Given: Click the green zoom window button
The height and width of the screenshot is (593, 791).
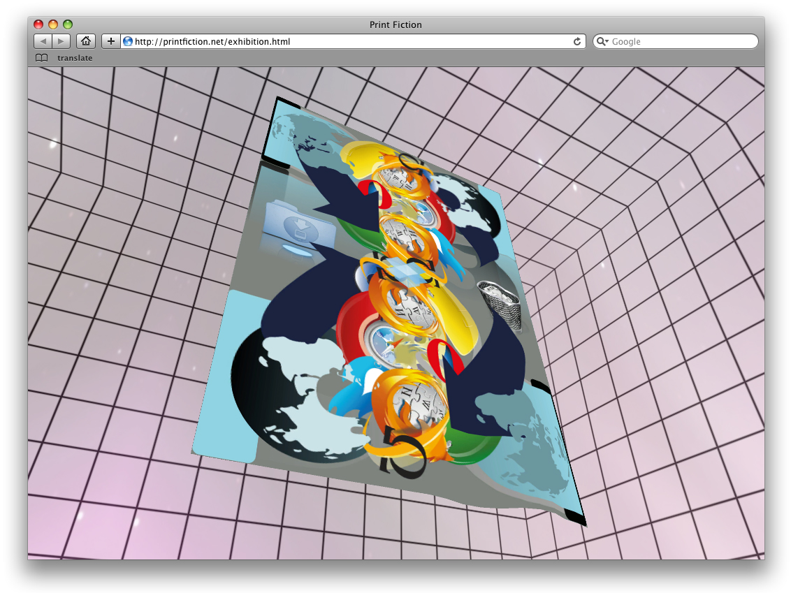Looking at the screenshot, I should coord(68,24).
